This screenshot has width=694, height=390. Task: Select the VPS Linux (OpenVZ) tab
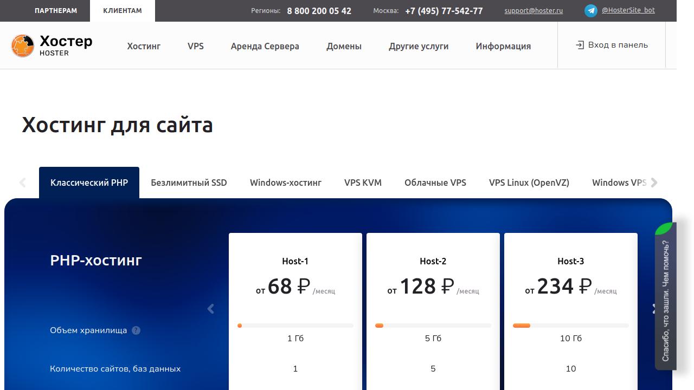click(529, 183)
